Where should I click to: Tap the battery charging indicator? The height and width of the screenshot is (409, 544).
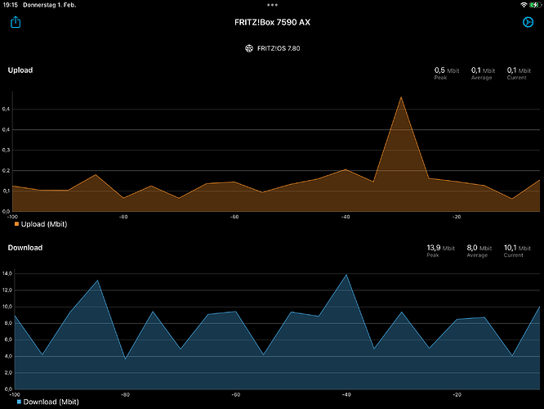tap(535, 5)
